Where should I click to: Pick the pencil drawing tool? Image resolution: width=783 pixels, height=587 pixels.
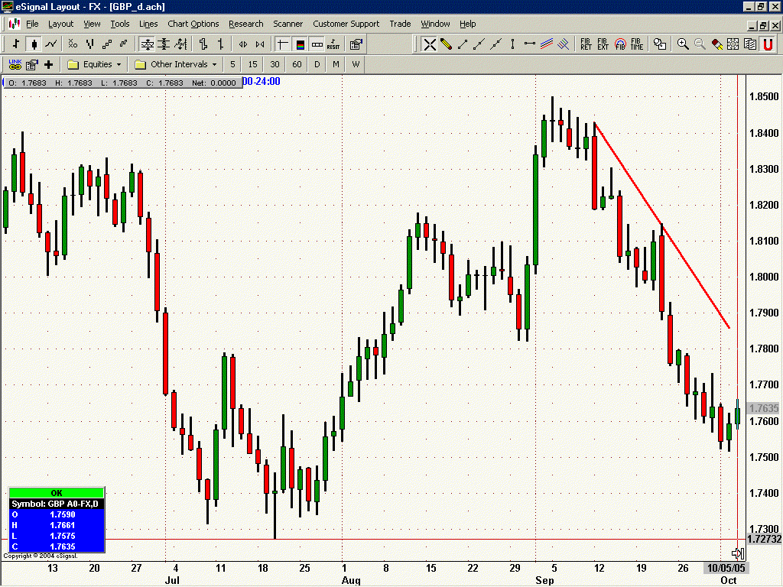[x=446, y=44]
